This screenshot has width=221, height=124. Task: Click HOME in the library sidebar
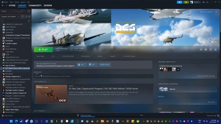pyautogui.click(x=4, y=11)
